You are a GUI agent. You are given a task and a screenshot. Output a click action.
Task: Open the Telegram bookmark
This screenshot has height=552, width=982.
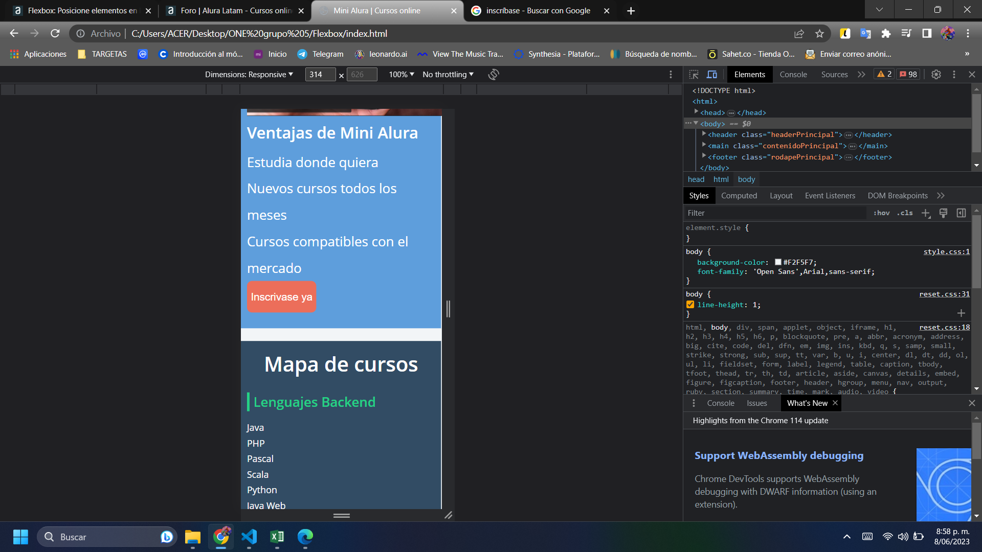pyautogui.click(x=321, y=54)
